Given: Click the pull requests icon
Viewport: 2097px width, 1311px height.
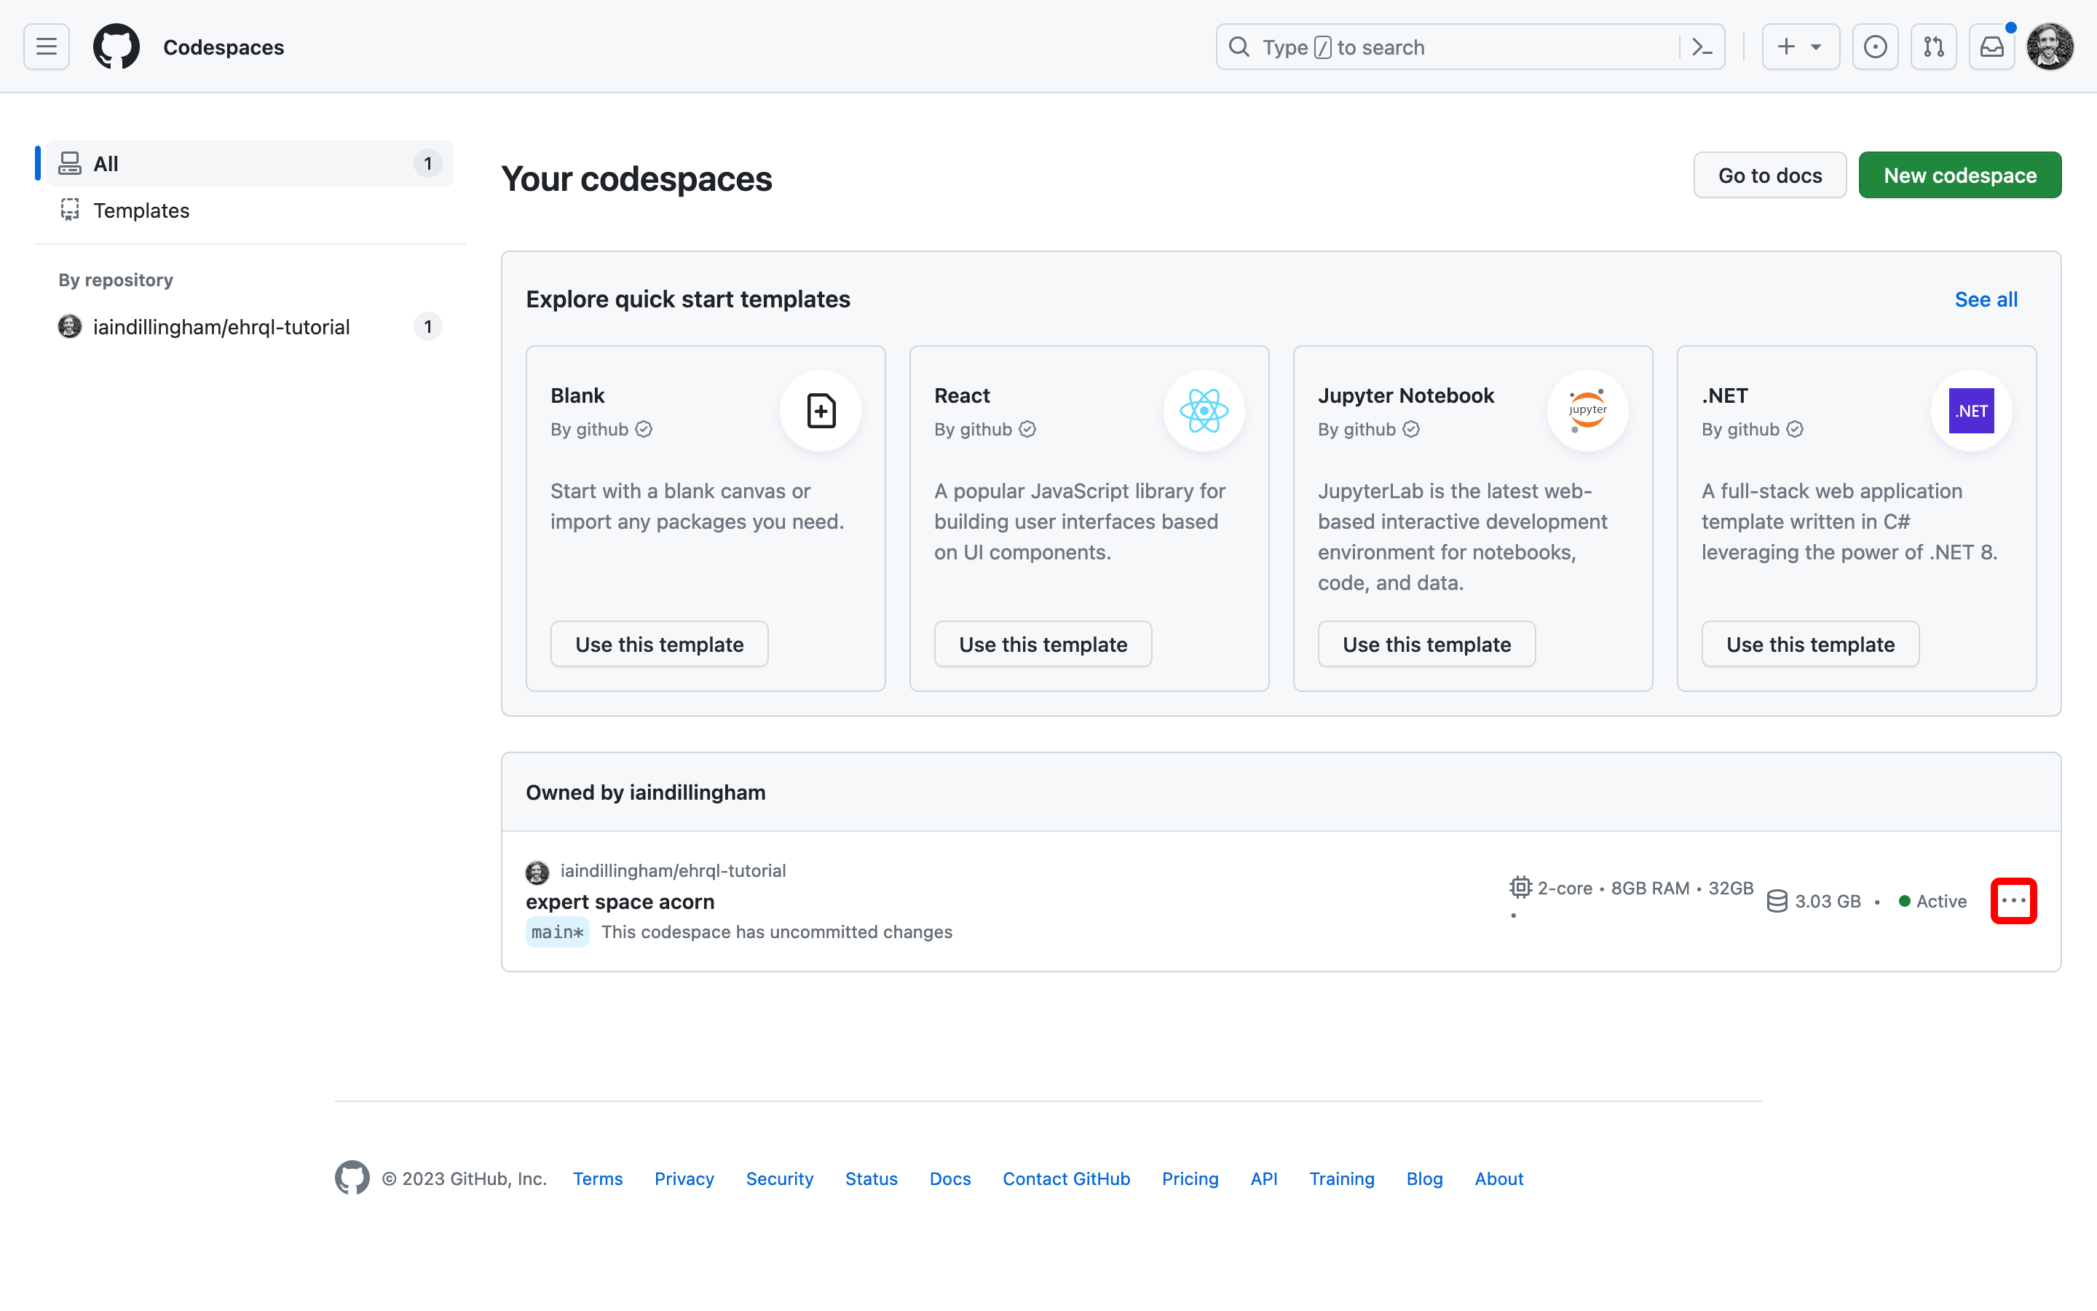Looking at the screenshot, I should [x=1934, y=47].
